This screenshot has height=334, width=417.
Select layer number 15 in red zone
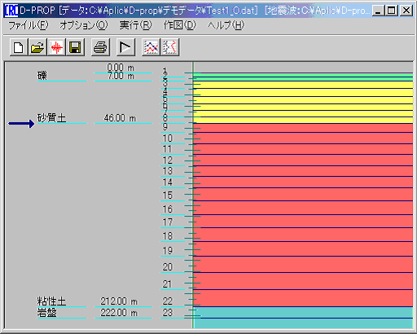(168, 196)
